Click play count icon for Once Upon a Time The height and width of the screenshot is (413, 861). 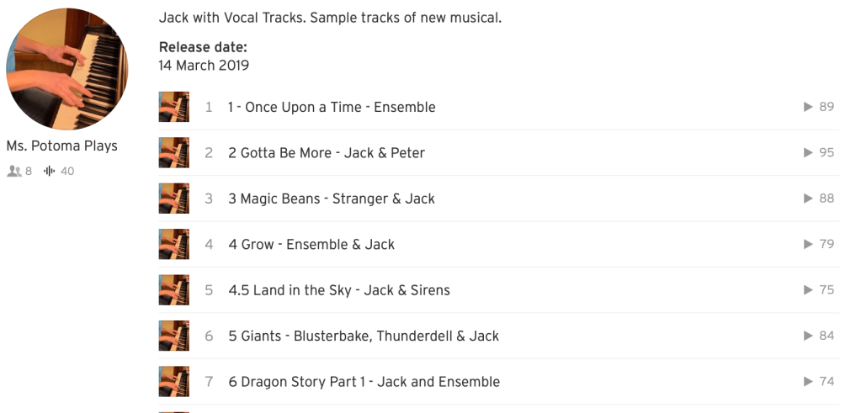coord(808,107)
